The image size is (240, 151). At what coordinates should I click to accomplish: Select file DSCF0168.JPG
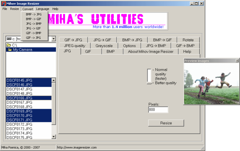pos(29,107)
